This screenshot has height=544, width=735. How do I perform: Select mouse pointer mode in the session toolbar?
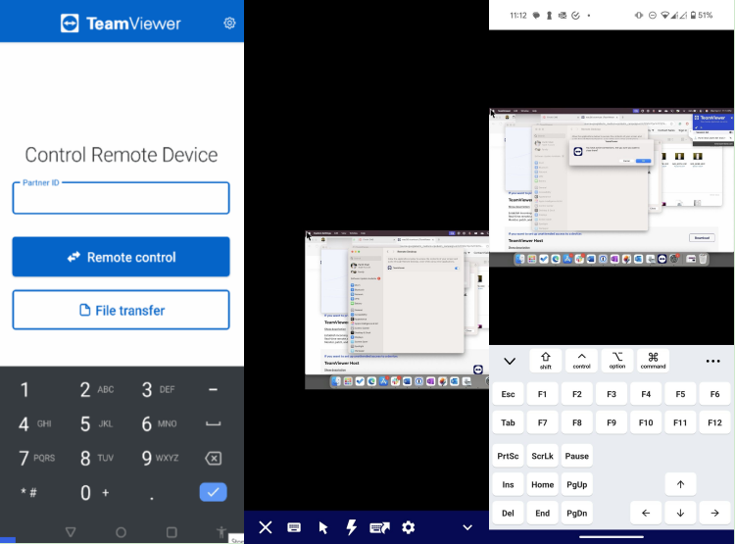323,528
